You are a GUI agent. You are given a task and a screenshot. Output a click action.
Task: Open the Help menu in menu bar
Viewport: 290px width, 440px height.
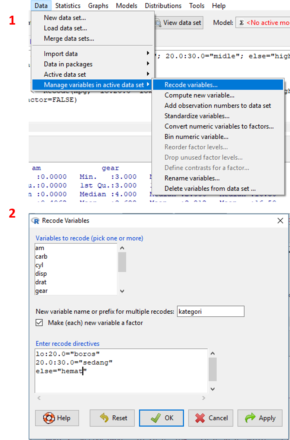pyautogui.click(x=219, y=6)
